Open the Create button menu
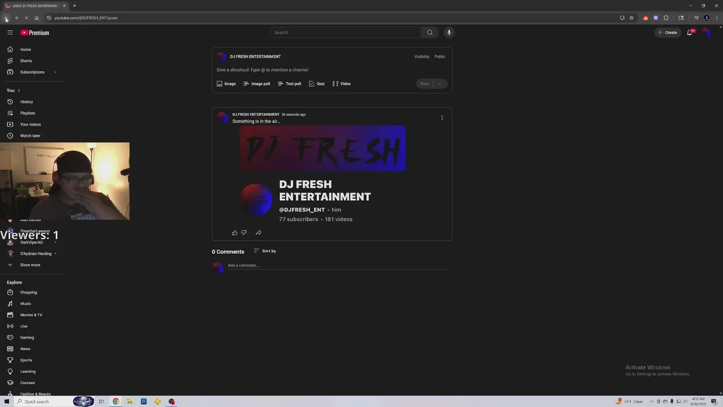 (667, 32)
